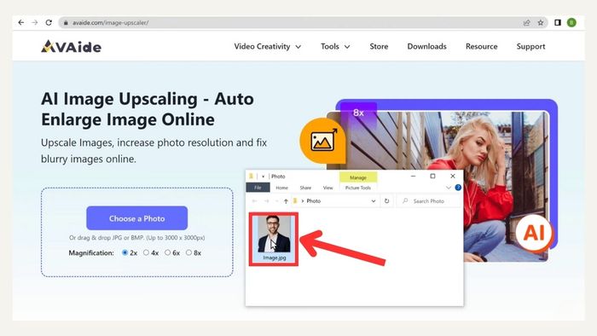Click the Search Photo box
The width and height of the screenshot is (597, 336).
tap(429, 201)
